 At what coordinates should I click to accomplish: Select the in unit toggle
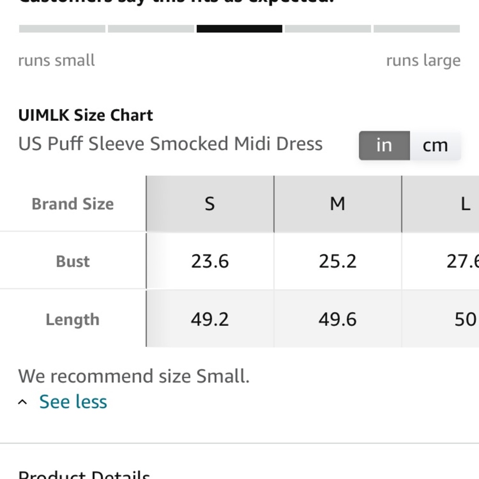coord(384,146)
